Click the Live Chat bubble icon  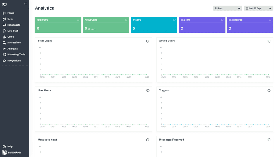4,31
